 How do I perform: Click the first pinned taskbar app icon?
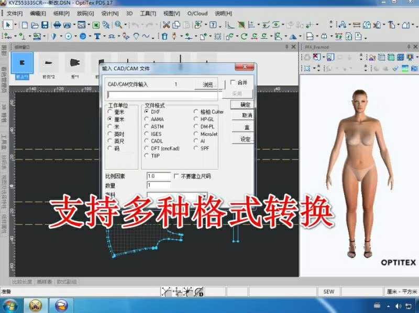click(36, 306)
